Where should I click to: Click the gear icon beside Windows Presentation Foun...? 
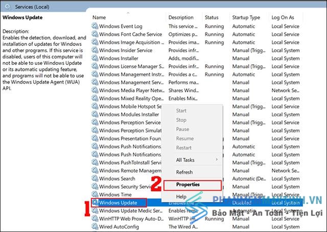(x=95, y=138)
